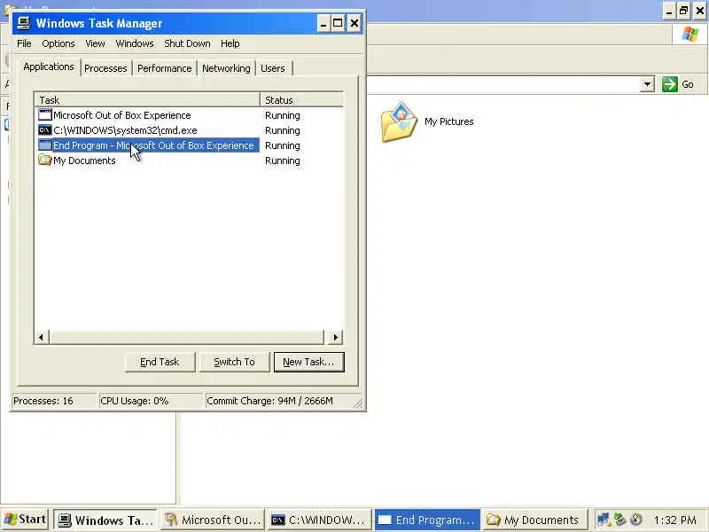Click the cmd.exe task row icon
The width and height of the screenshot is (709, 532).
[45, 130]
